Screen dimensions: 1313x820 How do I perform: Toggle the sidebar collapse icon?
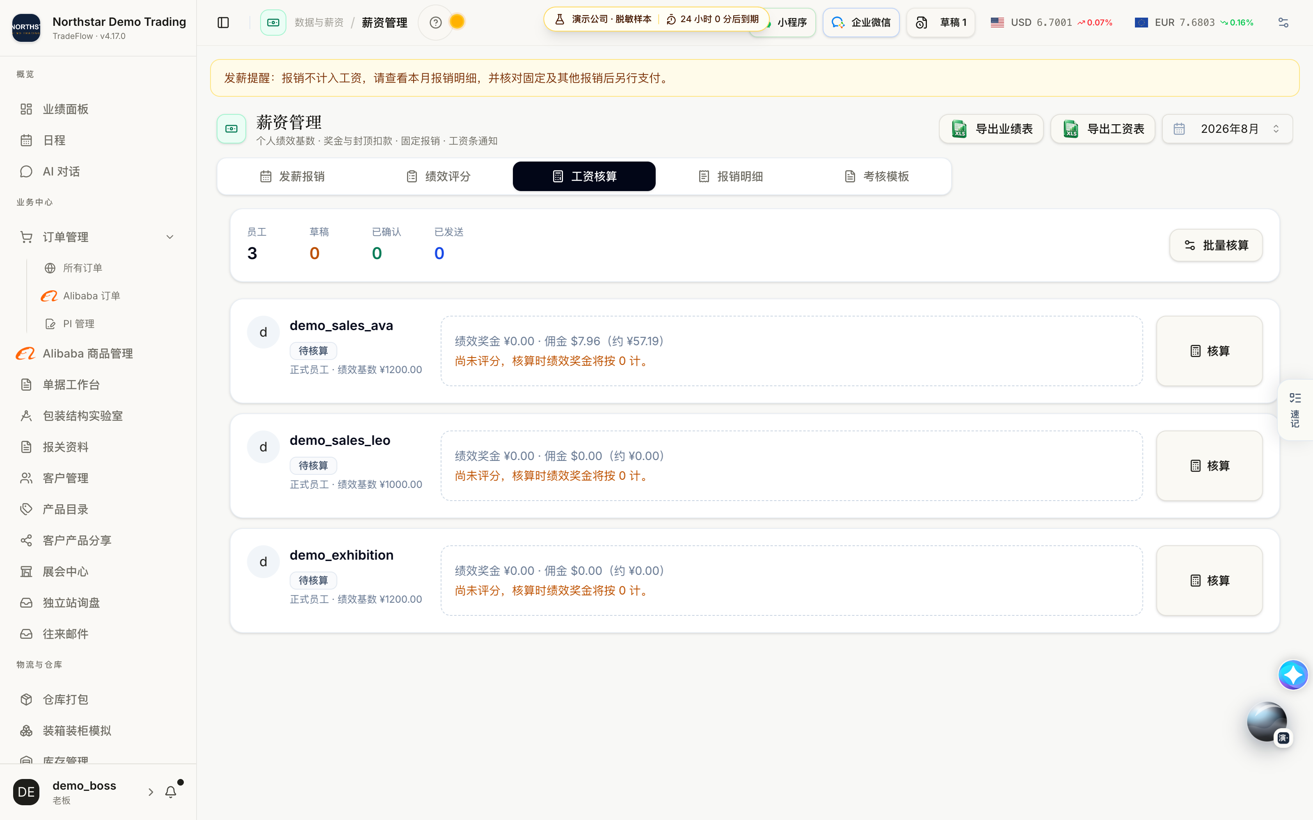click(223, 22)
